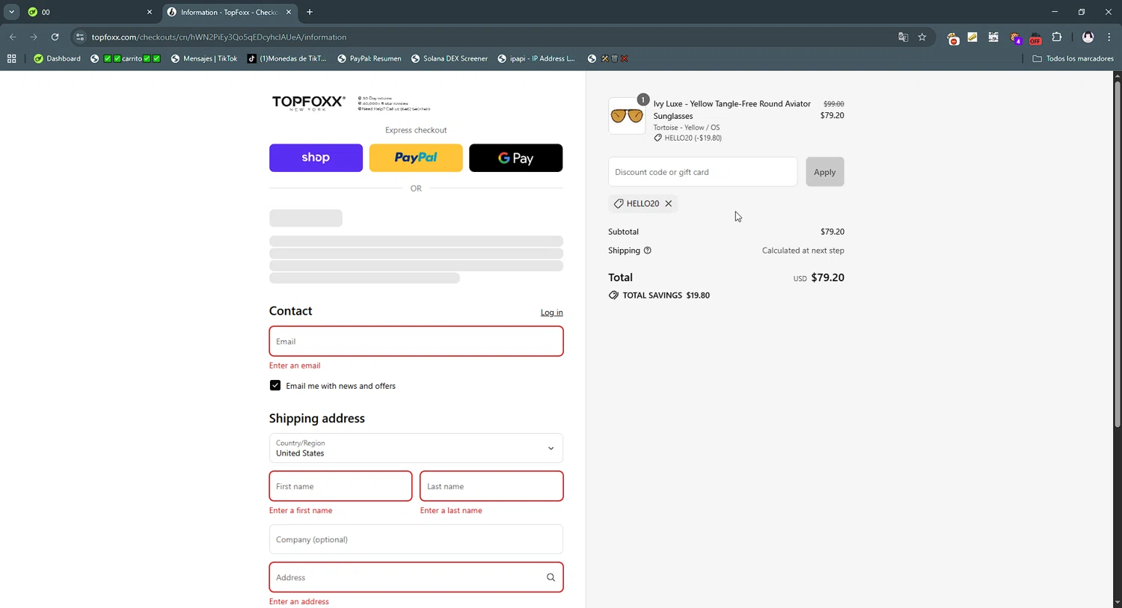Open the Monedas de TikTok bookmark

[x=287, y=58]
